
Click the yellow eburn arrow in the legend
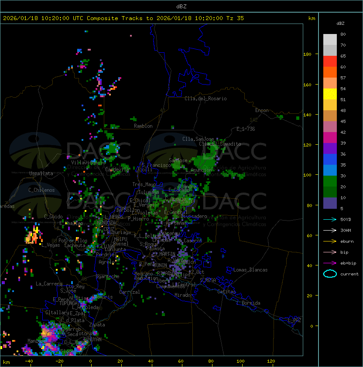point(330,241)
